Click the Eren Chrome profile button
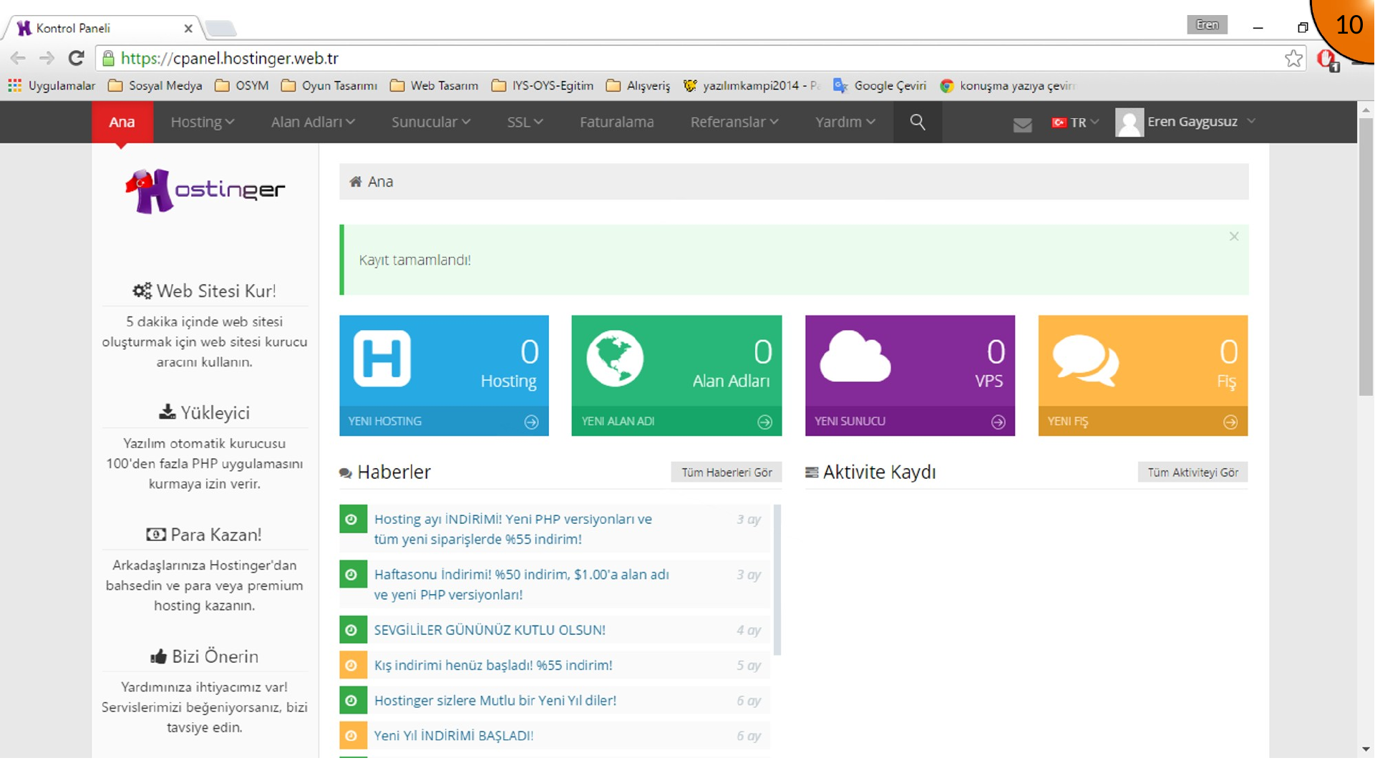Screen dimensions: 1375x773 [1207, 25]
